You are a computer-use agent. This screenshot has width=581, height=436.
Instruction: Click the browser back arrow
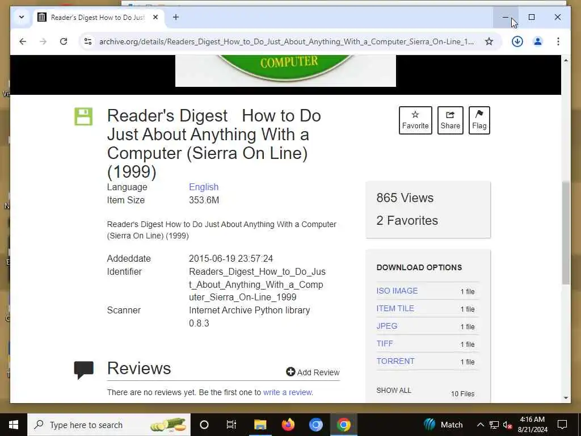click(x=23, y=41)
